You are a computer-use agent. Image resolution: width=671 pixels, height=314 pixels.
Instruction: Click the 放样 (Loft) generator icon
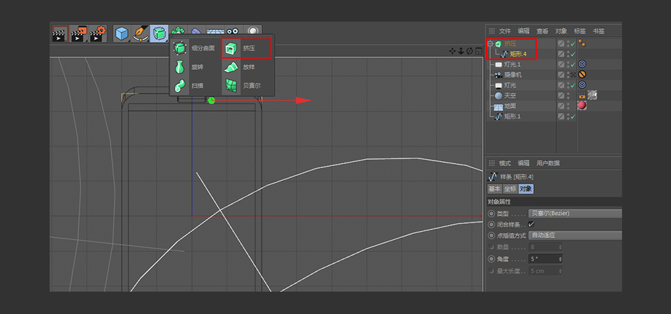(x=230, y=68)
